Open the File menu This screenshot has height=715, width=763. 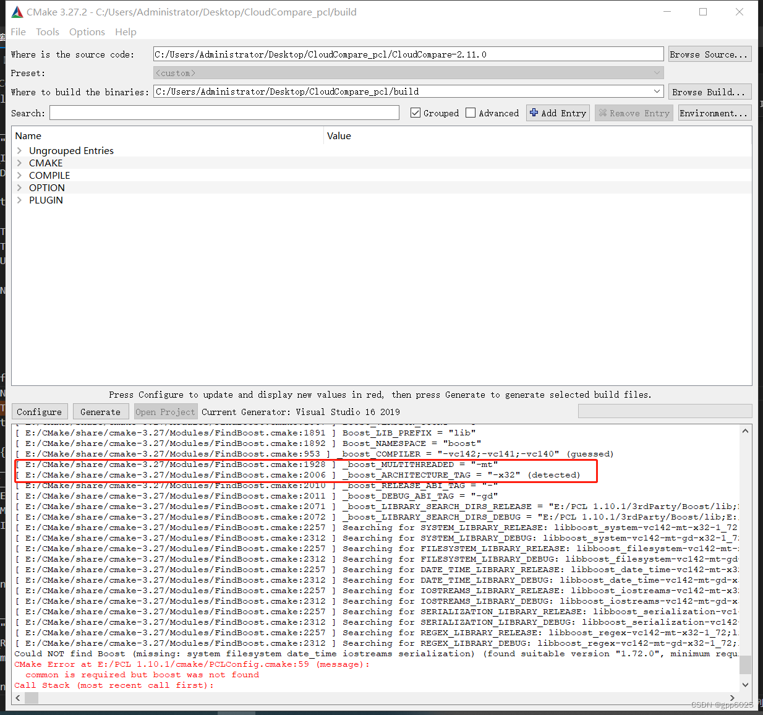[19, 32]
